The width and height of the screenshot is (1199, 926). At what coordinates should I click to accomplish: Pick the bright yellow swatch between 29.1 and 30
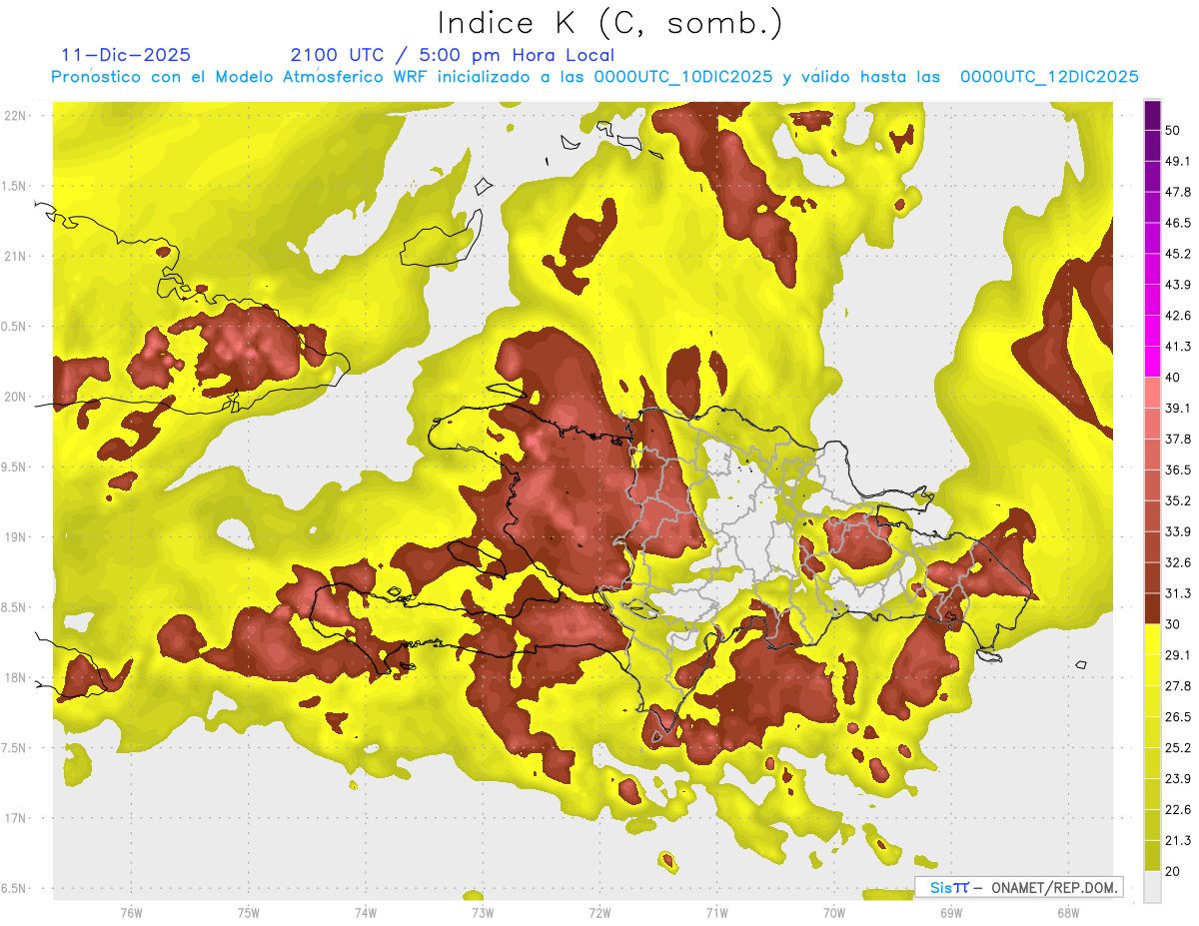point(1152,640)
